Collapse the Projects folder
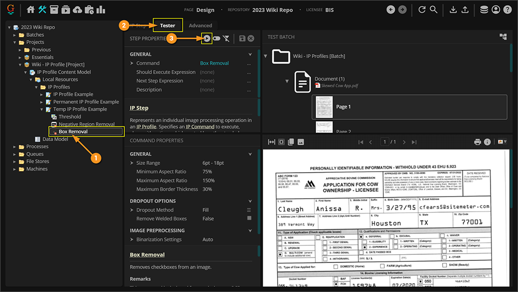The width and height of the screenshot is (518, 292). click(x=15, y=43)
